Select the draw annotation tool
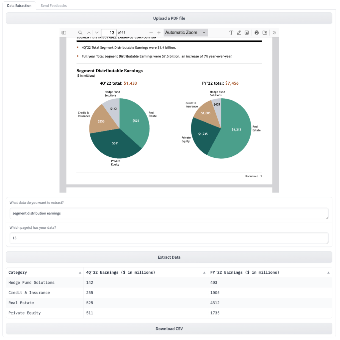This screenshot has width=340, height=340. [x=239, y=33]
